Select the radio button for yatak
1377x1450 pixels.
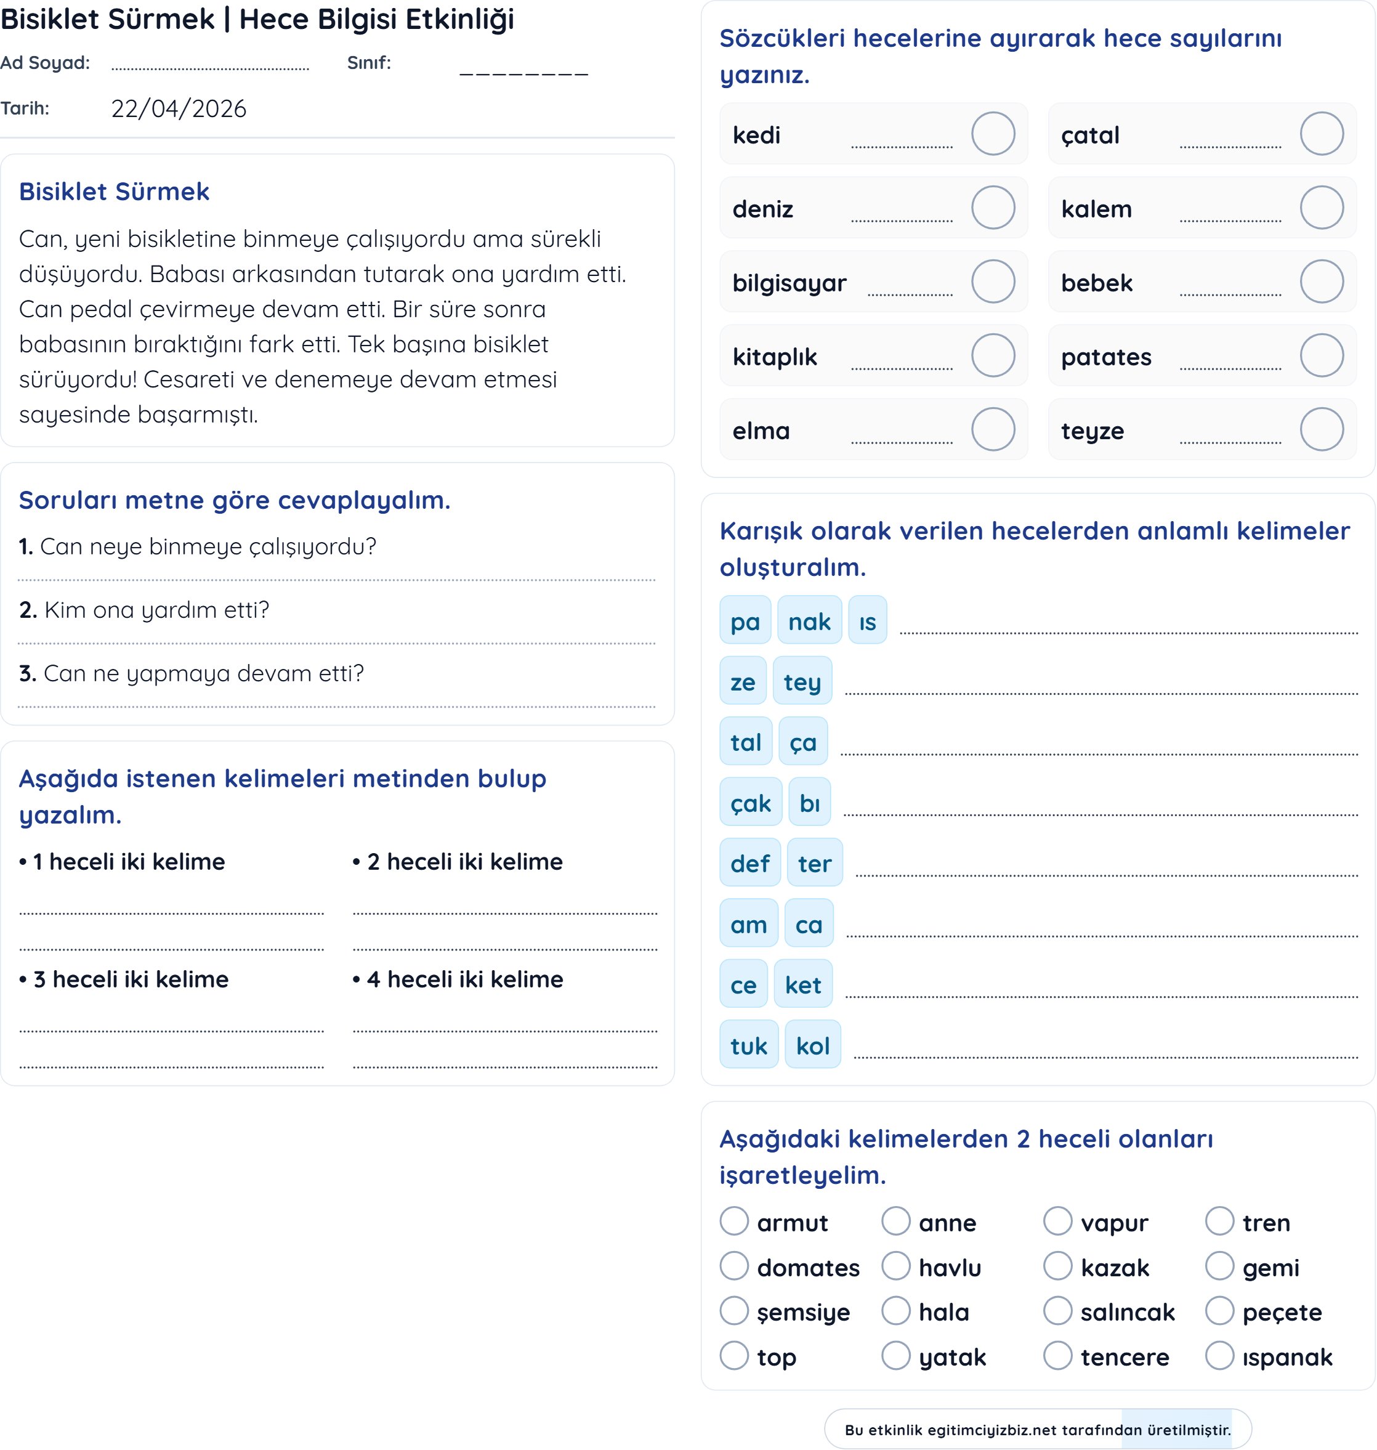895,1355
